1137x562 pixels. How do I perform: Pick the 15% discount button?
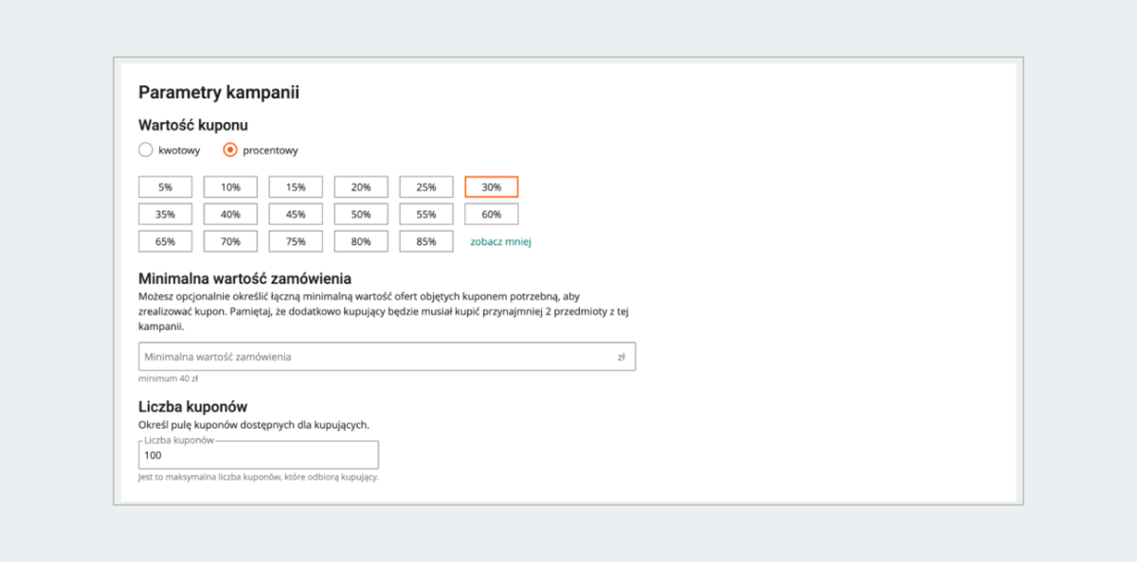tap(296, 187)
